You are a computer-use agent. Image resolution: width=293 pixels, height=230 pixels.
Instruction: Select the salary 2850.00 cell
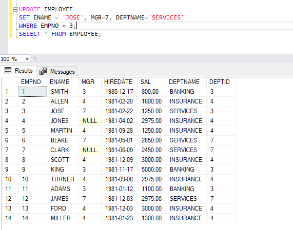[152, 140]
